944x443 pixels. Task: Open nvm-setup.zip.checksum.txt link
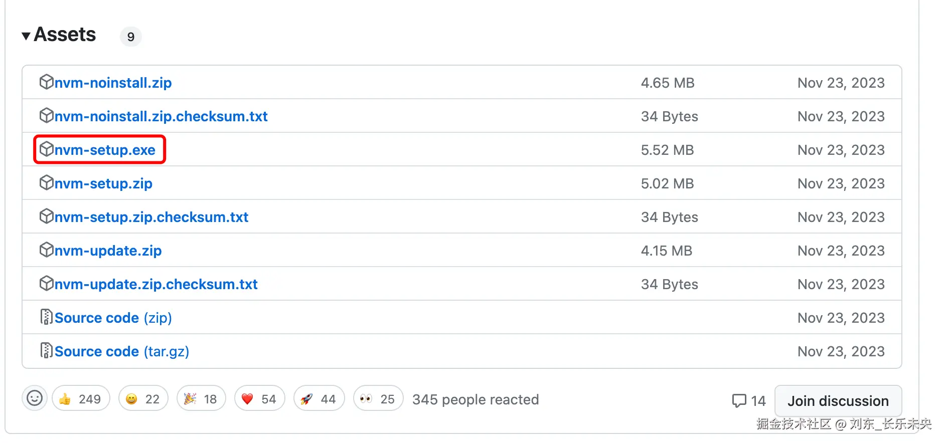151,217
